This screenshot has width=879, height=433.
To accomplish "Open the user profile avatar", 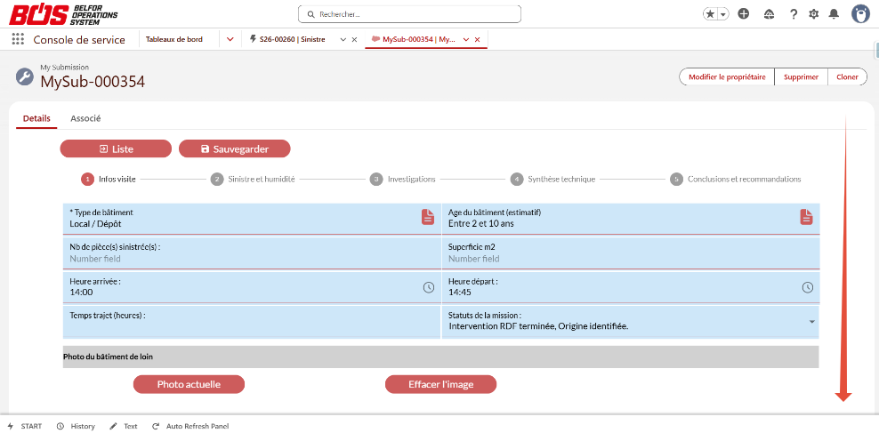I will (860, 14).
